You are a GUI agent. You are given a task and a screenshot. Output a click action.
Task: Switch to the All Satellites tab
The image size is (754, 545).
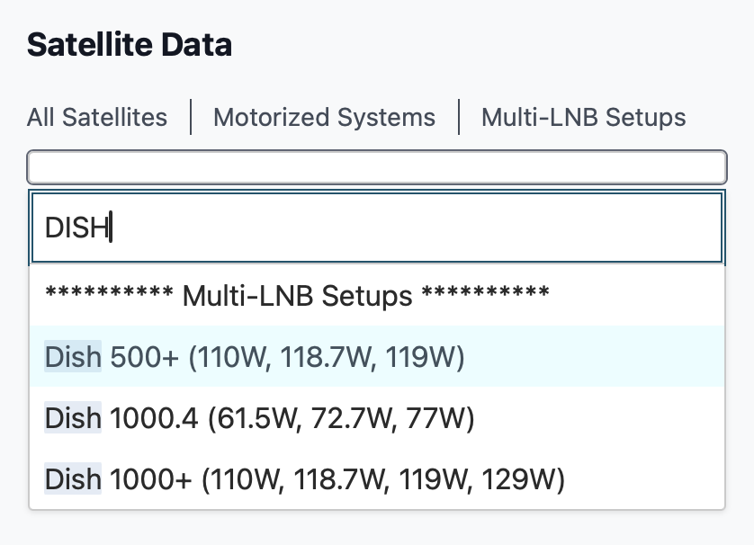point(97,118)
